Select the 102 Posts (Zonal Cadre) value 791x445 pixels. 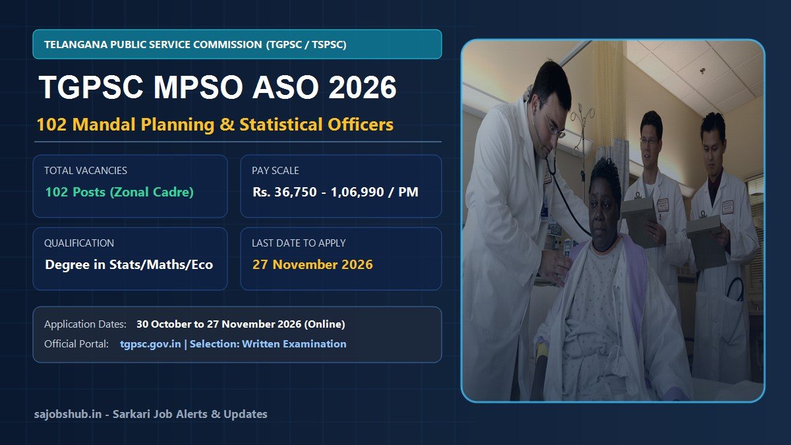(x=119, y=193)
